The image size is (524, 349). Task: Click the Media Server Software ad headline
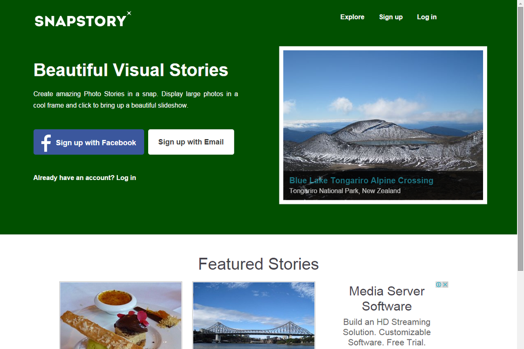[387, 299]
